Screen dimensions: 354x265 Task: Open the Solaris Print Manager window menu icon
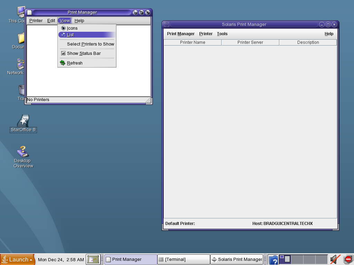click(x=167, y=24)
